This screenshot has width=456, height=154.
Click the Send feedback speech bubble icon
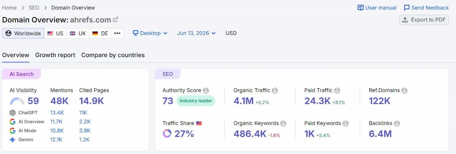407,8
